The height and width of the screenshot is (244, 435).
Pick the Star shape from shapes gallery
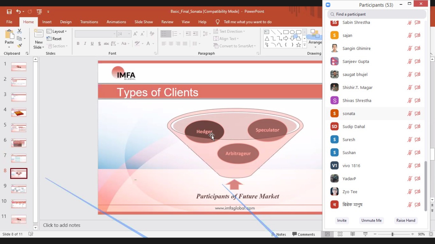pos(298,45)
